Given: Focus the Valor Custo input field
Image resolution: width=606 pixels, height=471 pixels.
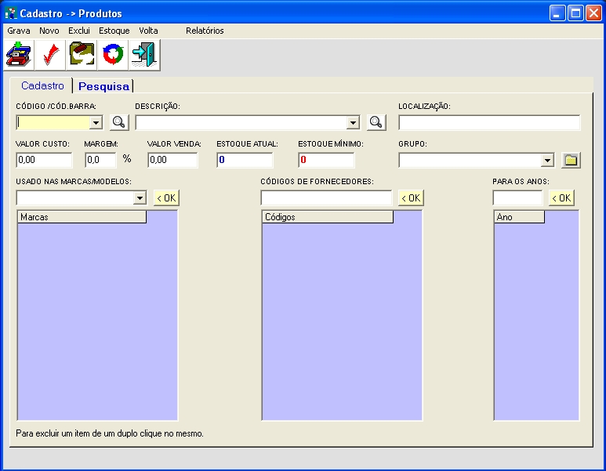Looking at the screenshot, I should [44, 160].
